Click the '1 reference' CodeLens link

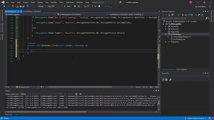31,43
